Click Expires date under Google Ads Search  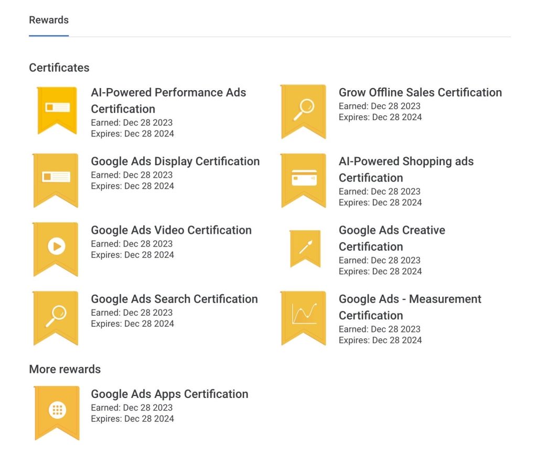point(132,323)
